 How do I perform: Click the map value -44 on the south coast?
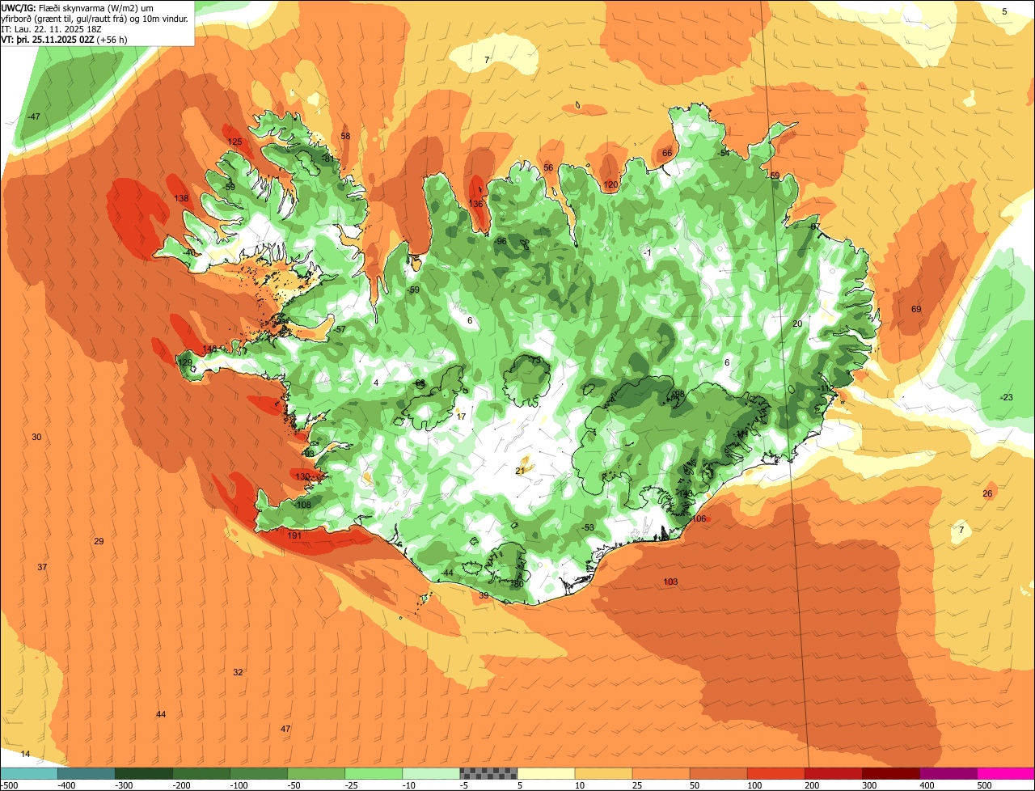447,573
